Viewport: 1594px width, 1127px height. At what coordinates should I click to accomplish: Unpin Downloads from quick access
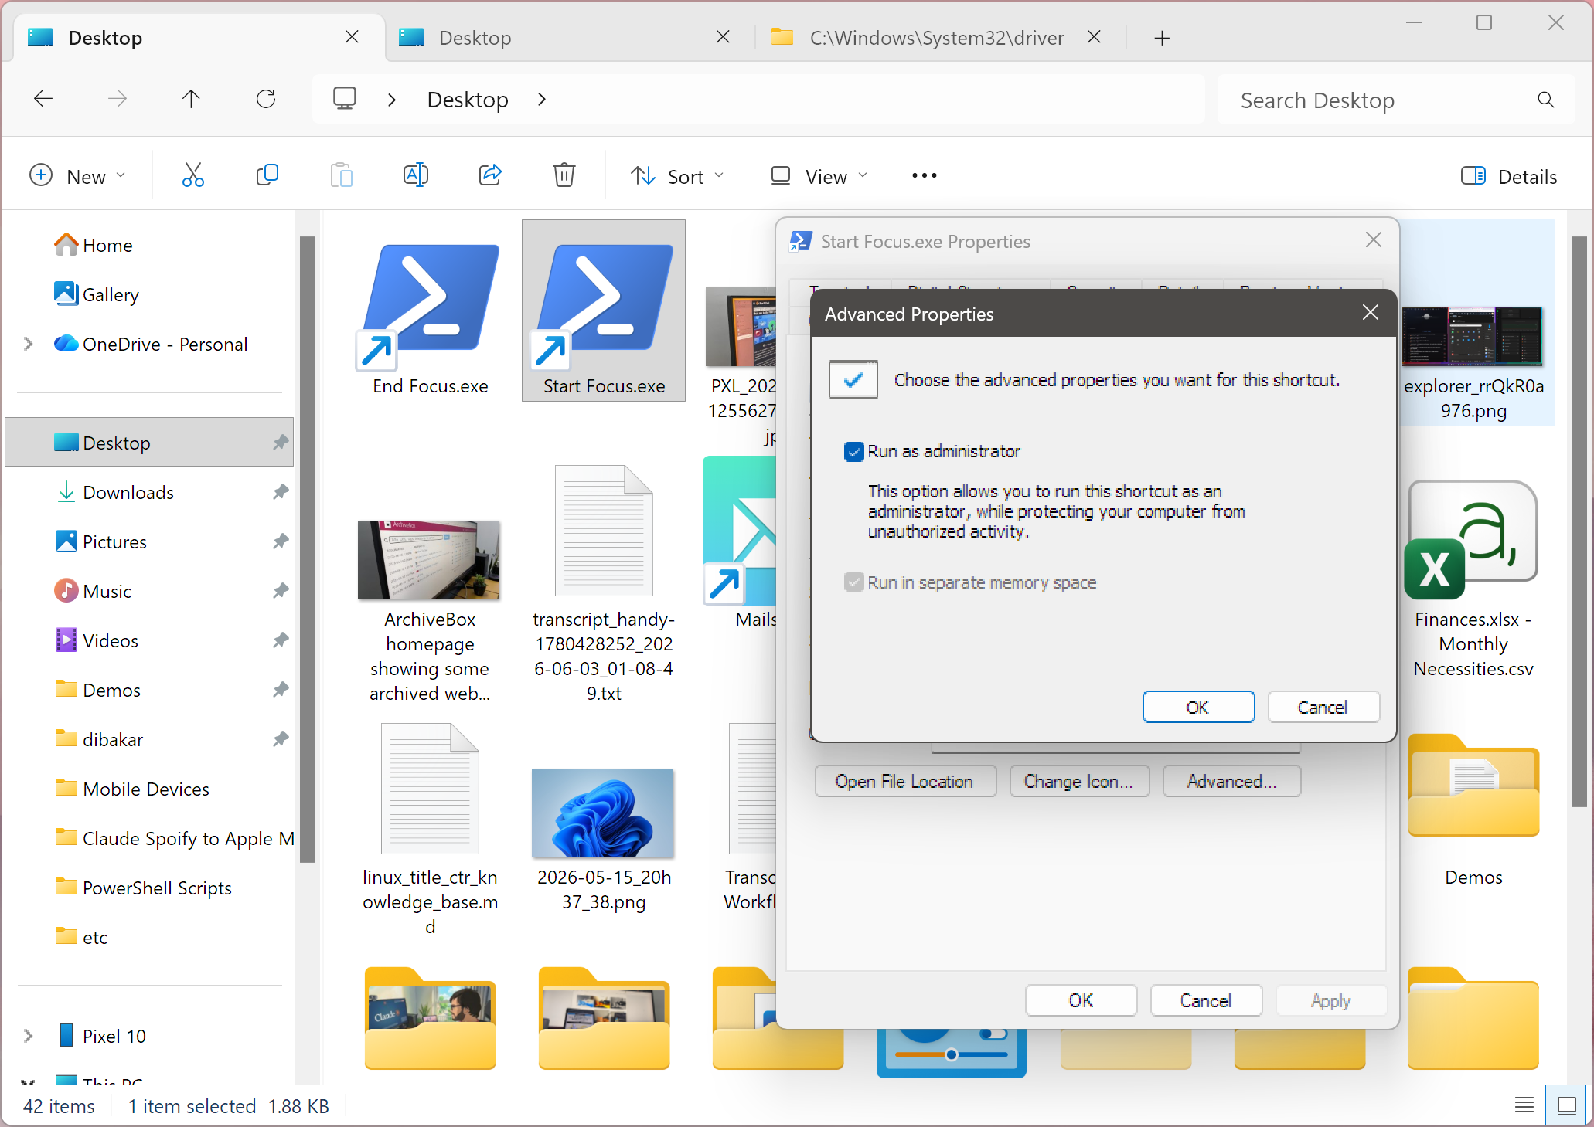tap(281, 491)
